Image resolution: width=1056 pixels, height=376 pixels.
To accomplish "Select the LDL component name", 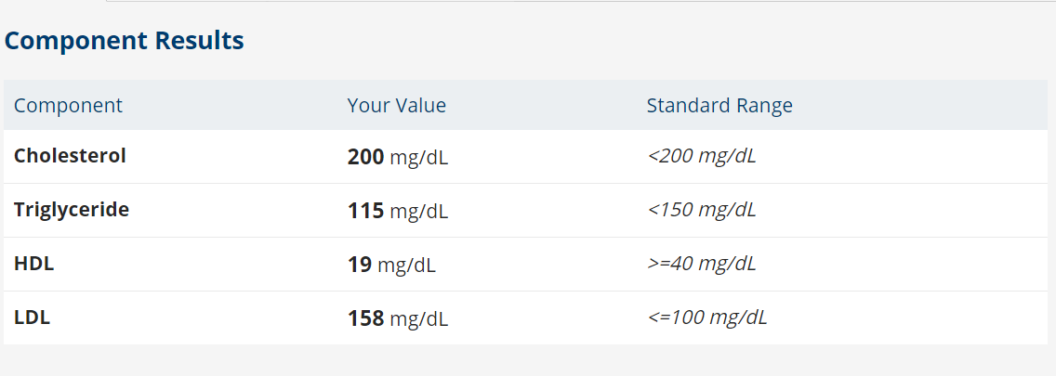I will [x=33, y=318].
